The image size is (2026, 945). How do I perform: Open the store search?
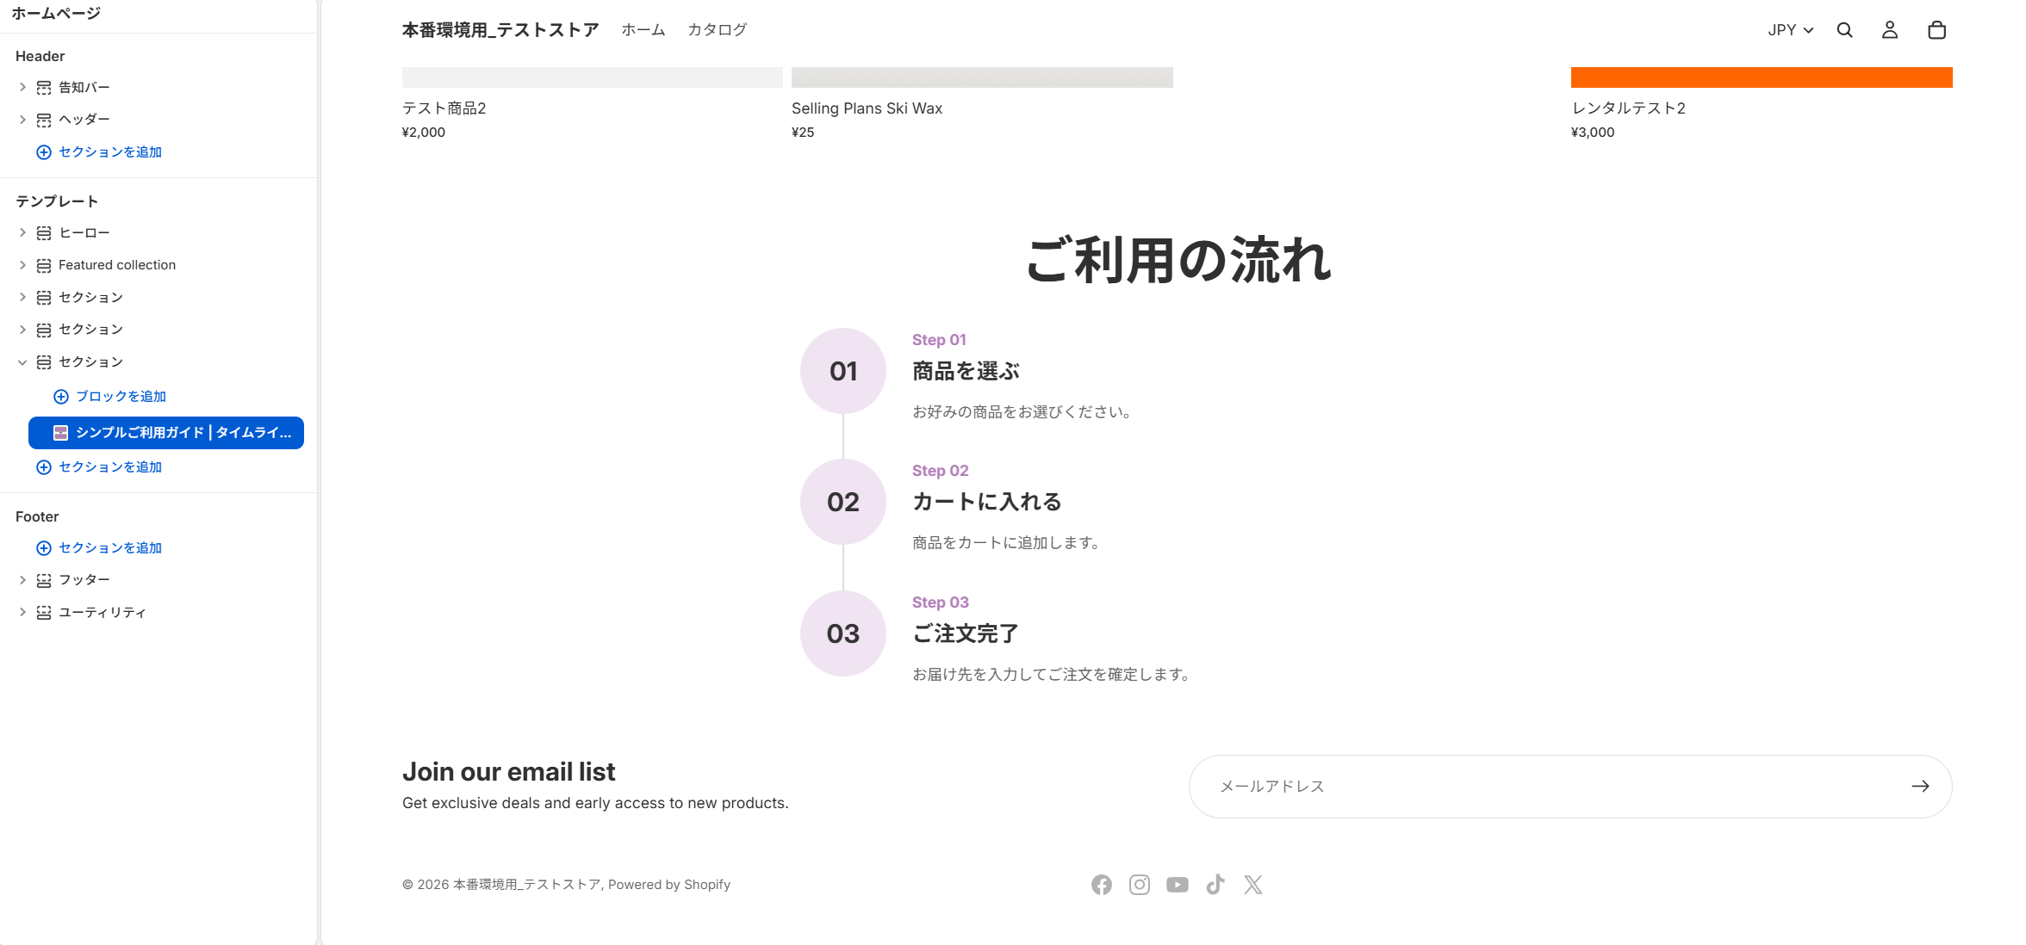click(x=1844, y=29)
